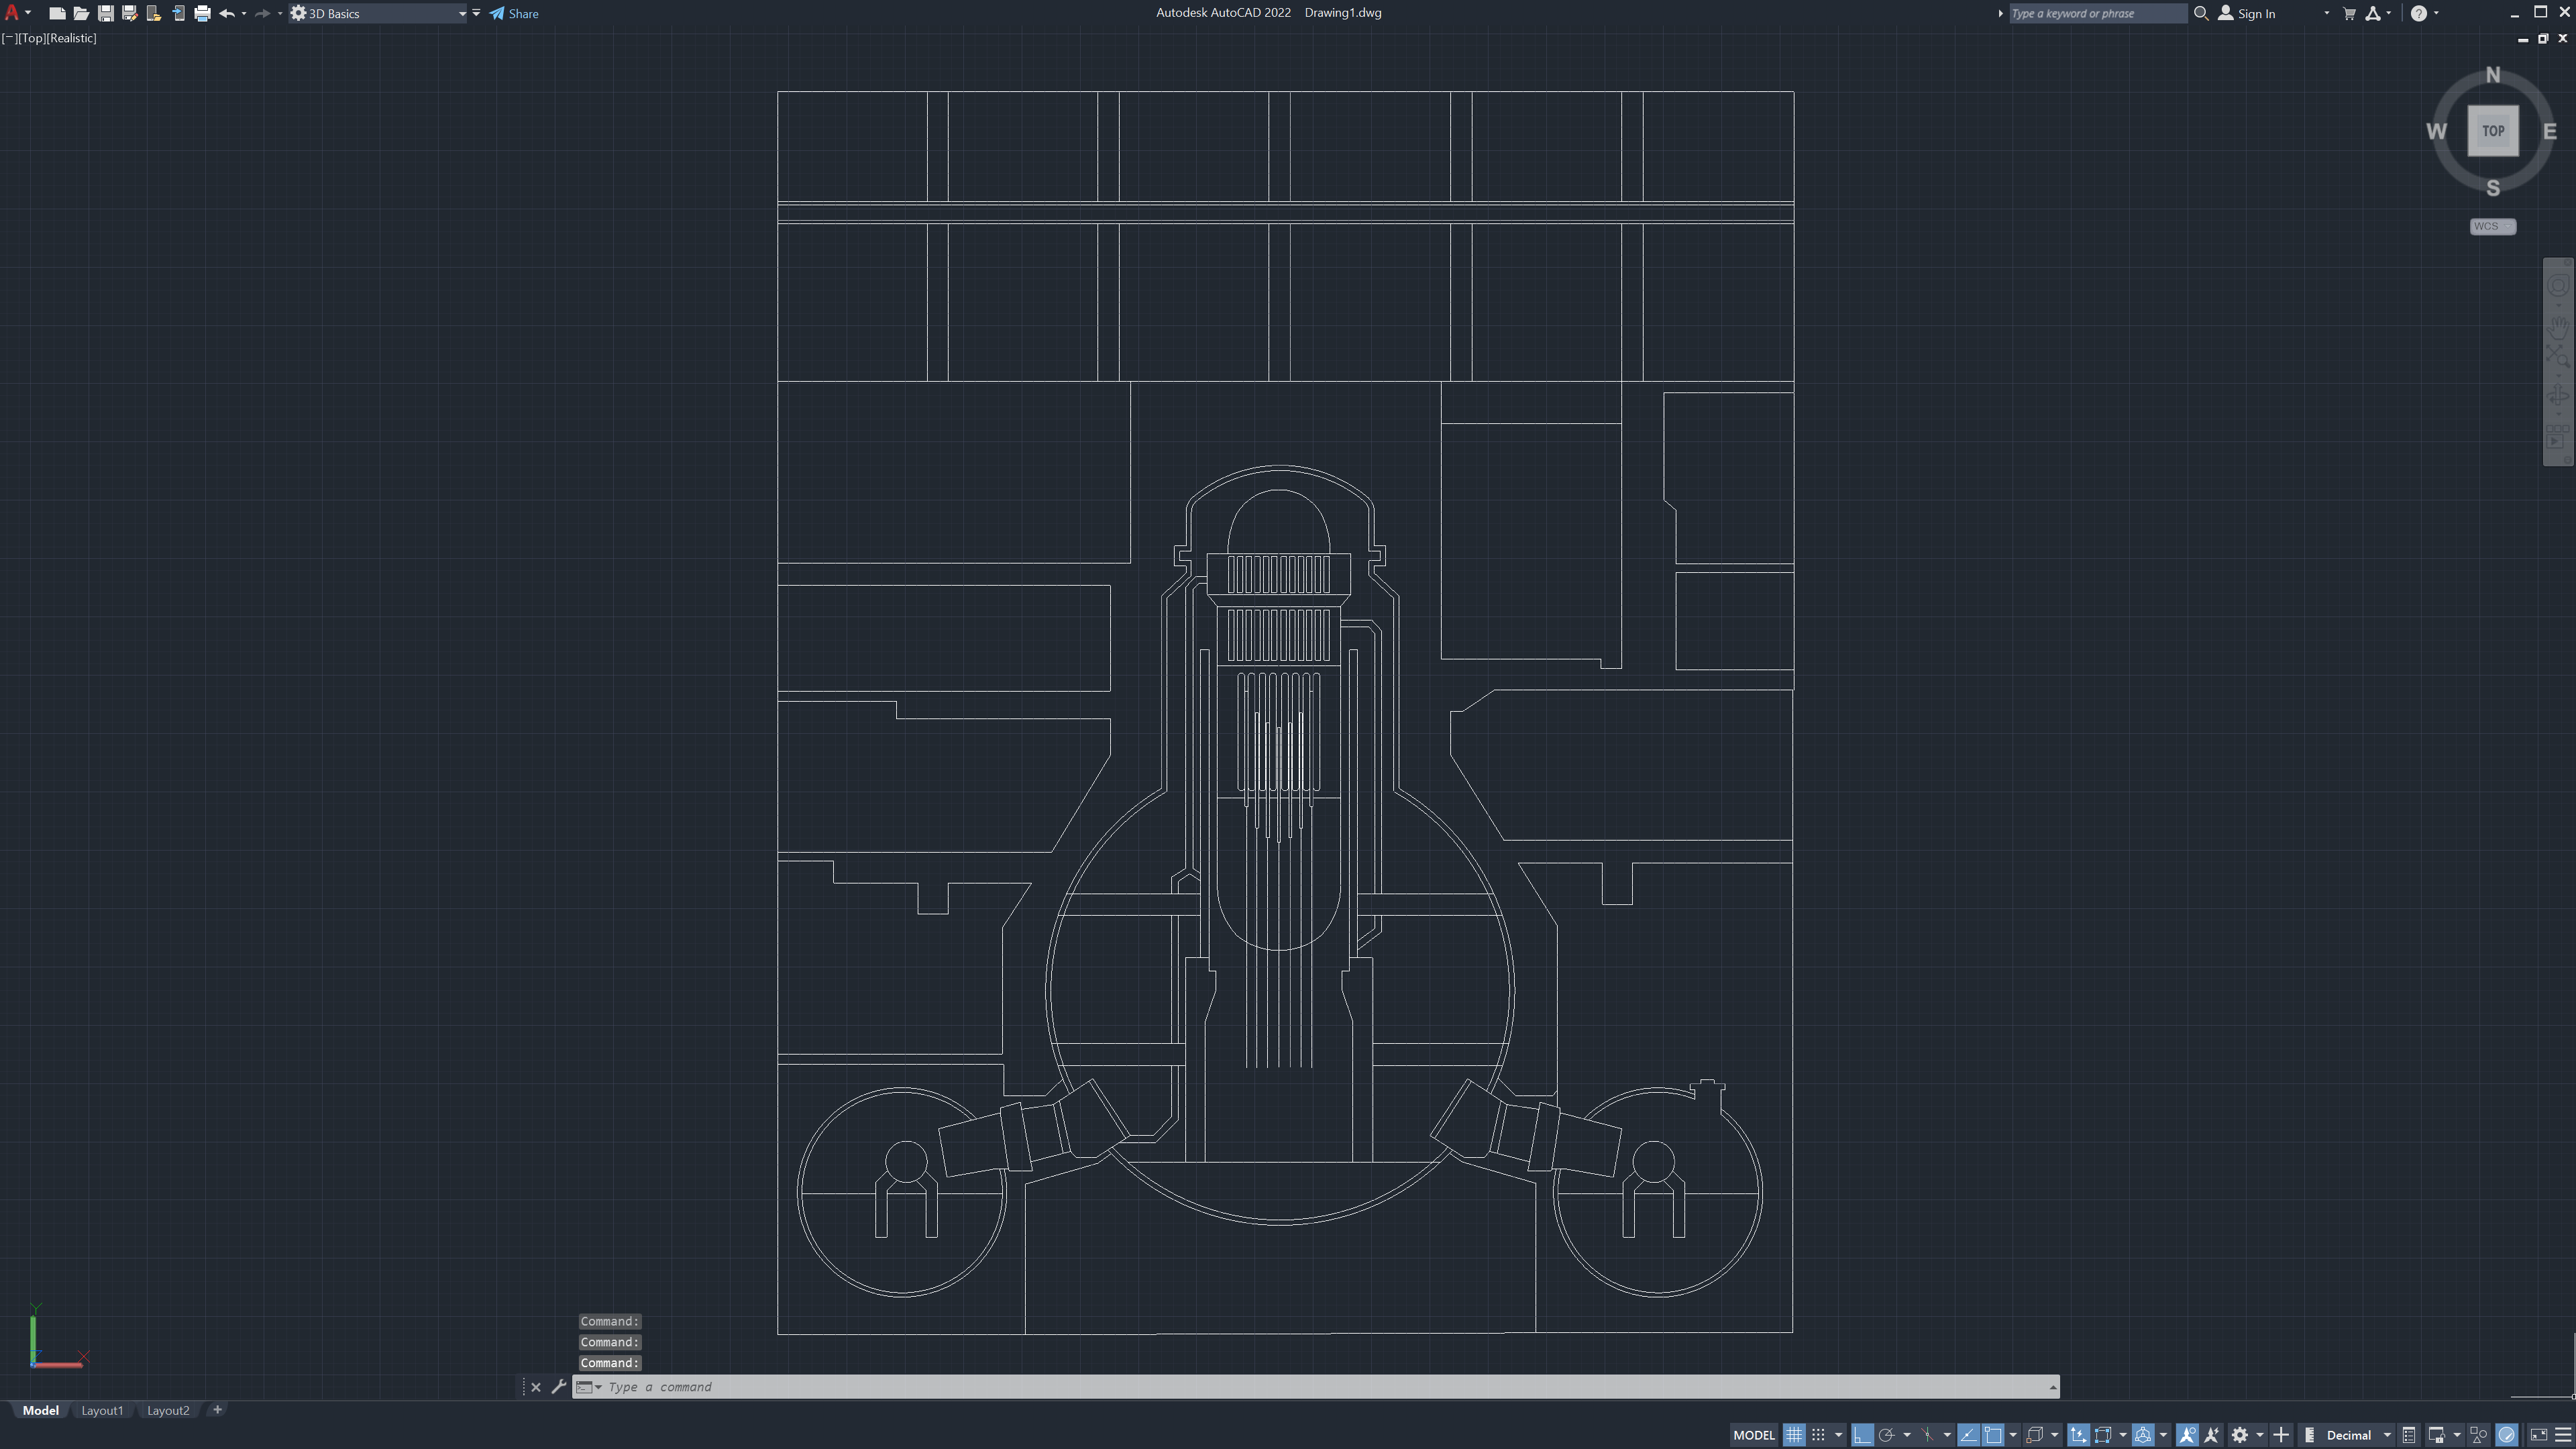
Task: Click the Quick Properties status icon
Action: point(2409,1435)
